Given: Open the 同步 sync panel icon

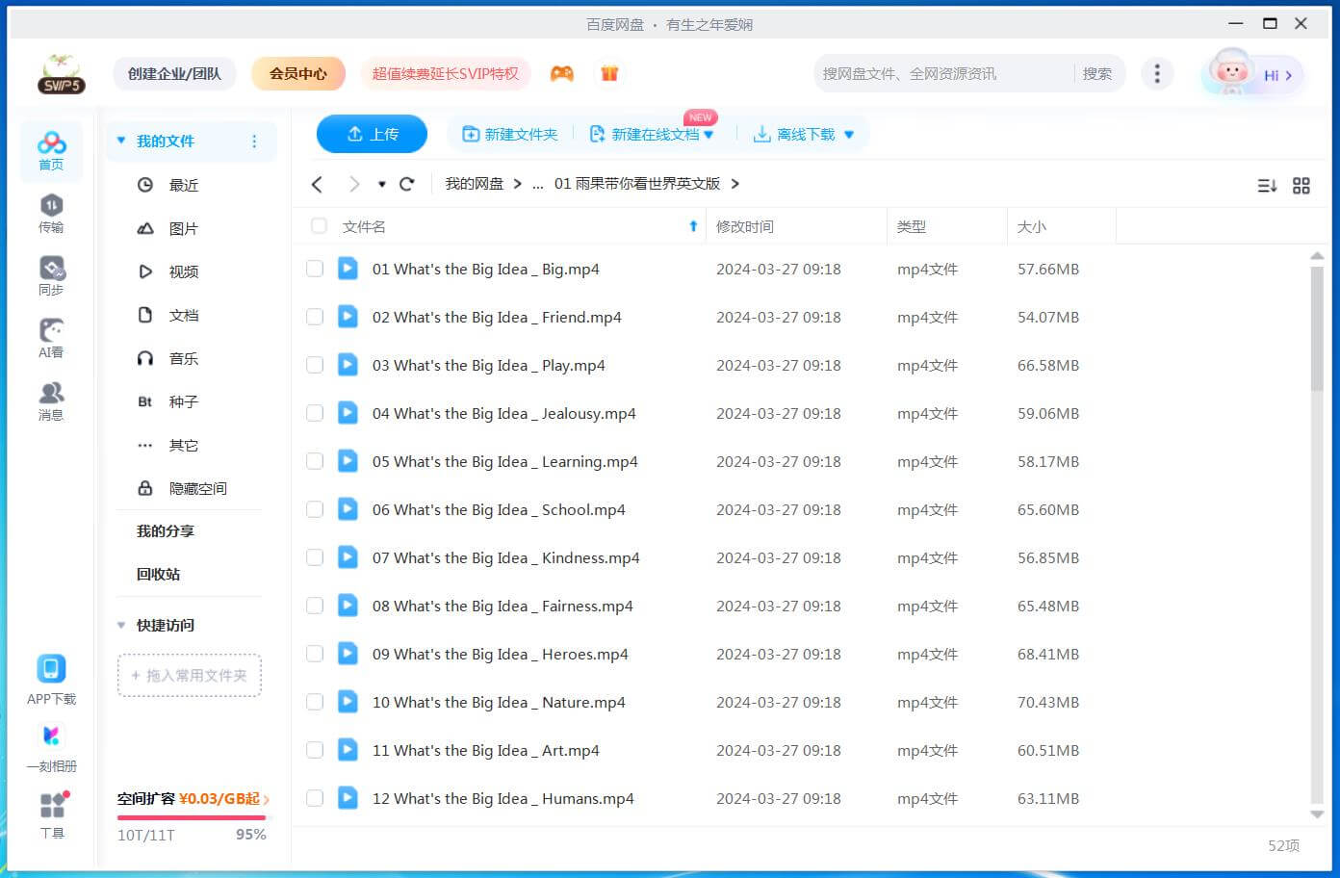Looking at the screenshot, I should tap(51, 275).
